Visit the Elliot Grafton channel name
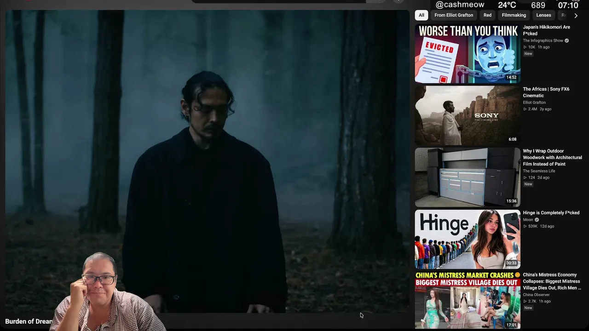This screenshot has width=589, height=331. coord(534,103)
